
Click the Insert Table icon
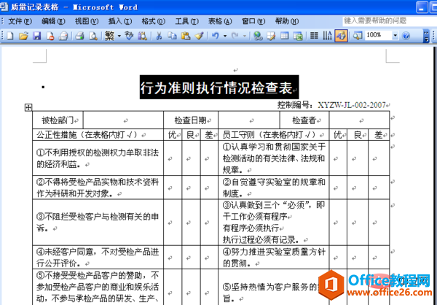click(285, 36)
